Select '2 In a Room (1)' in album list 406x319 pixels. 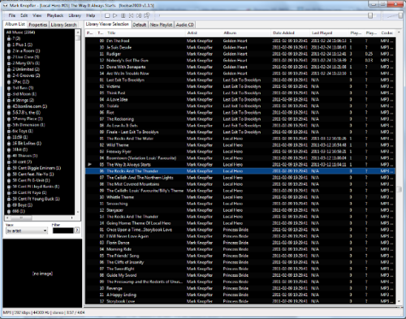pos(26,51)
